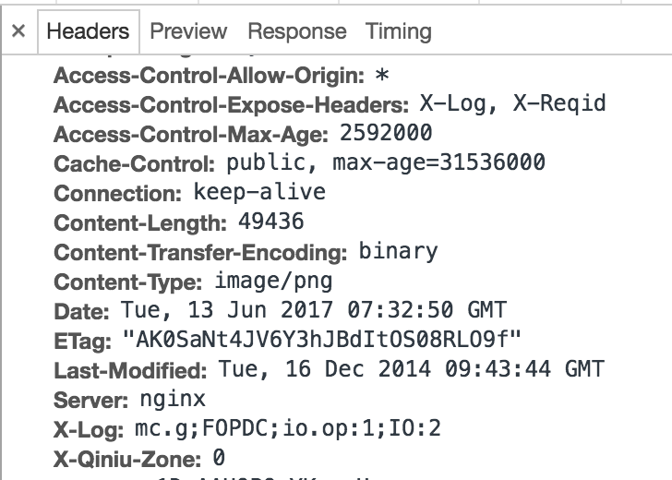Select the ETag hash string

coord(321,340)
